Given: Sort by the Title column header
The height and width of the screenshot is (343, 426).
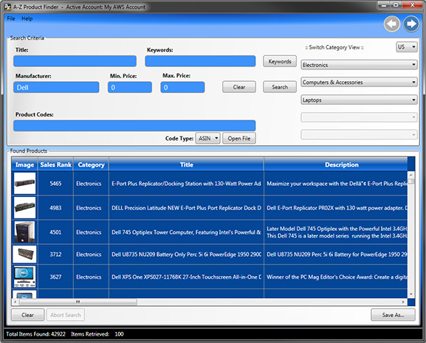Looking at the screenshot, I should pos(186,164).
